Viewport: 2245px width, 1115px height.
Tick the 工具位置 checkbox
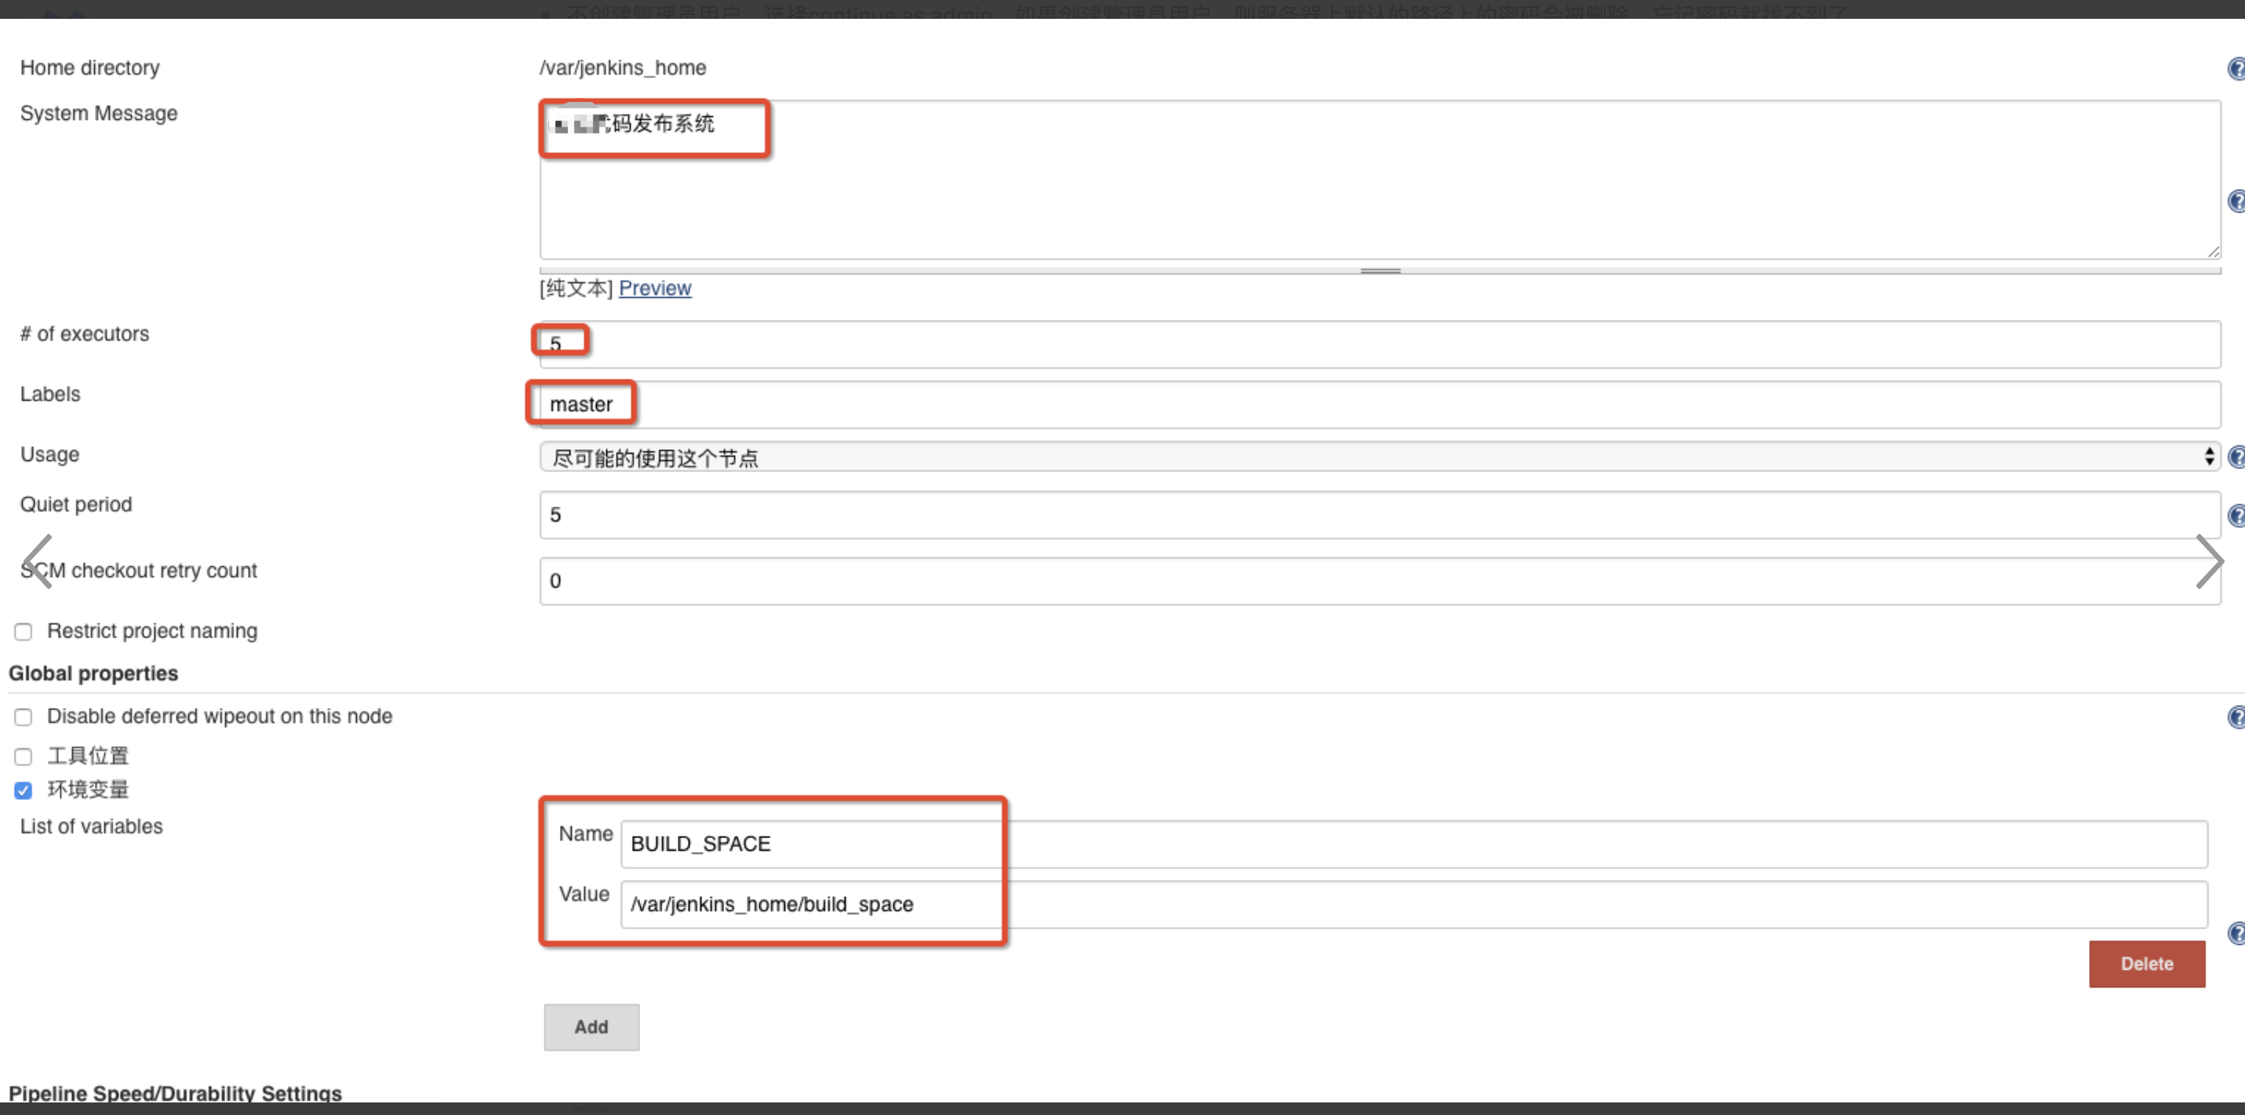24,756
